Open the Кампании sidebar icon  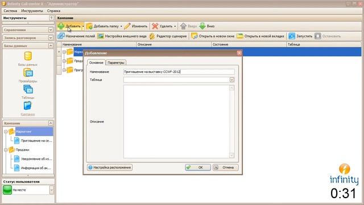28,106
